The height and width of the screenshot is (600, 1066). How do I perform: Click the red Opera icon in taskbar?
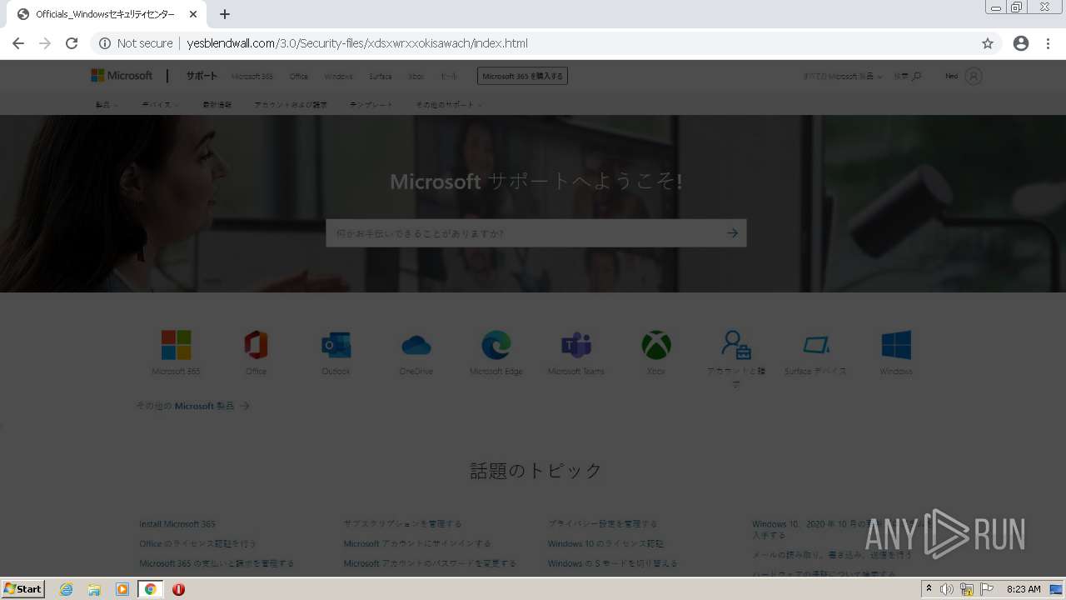pos(178,589)
